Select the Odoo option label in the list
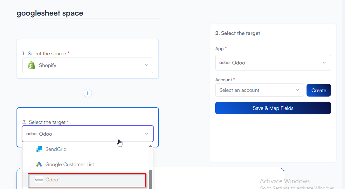345x189 pixels. pyautogui.click(x=52, y=180)
